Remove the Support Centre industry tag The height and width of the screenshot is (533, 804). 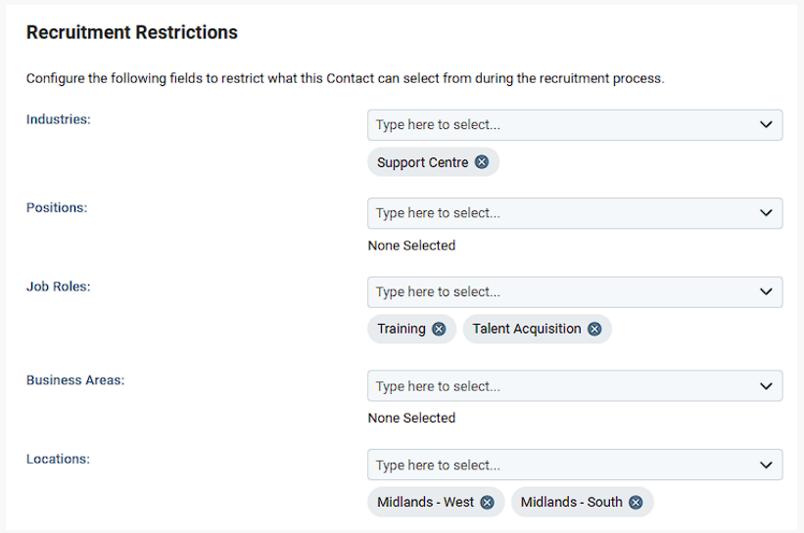coord(482,162)
